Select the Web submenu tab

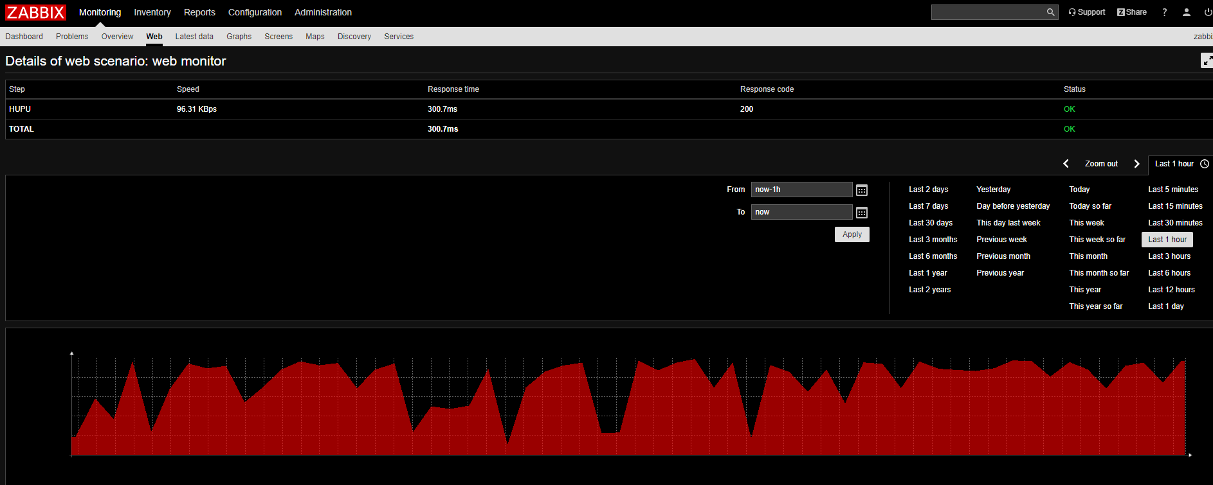154,37
